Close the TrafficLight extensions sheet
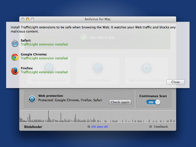Screen dimensions: 196x147 coord(175,82)
